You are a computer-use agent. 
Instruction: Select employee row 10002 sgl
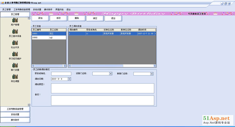[x=49, y=37]
